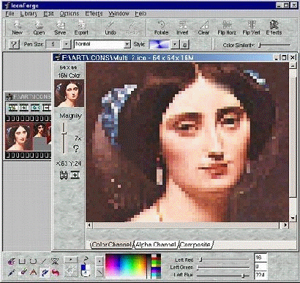Click the Style gradient preview swatch
Viewport: 300px width, 283px height.
[x=160, y=45]
